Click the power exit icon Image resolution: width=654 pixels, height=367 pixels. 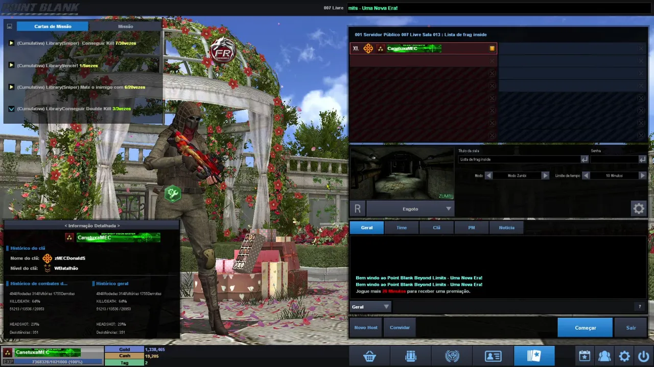point(643,356)
